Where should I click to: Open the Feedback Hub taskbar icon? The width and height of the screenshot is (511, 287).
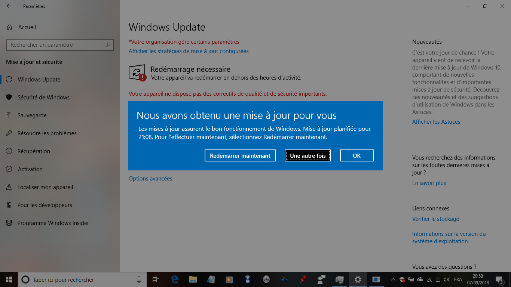[321, 280]
